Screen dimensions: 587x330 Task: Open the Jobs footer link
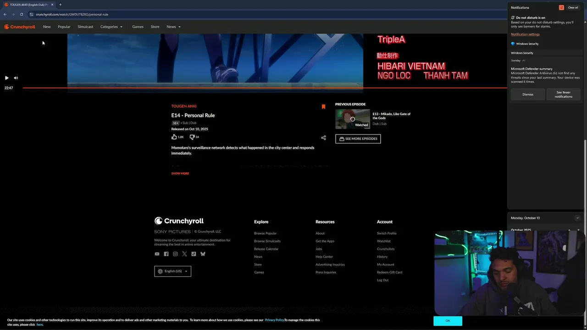click(319, 249)
